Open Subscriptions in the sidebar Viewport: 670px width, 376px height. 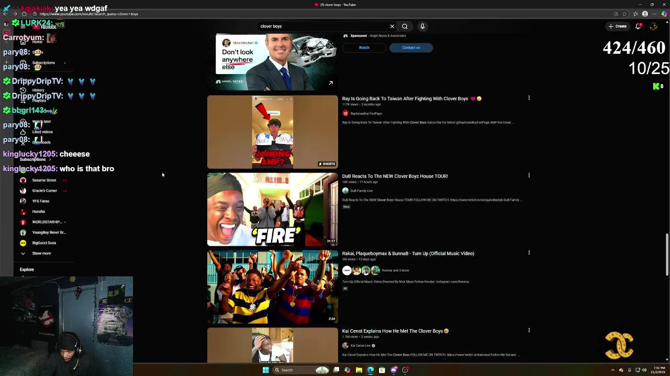[x=43, y=63]
